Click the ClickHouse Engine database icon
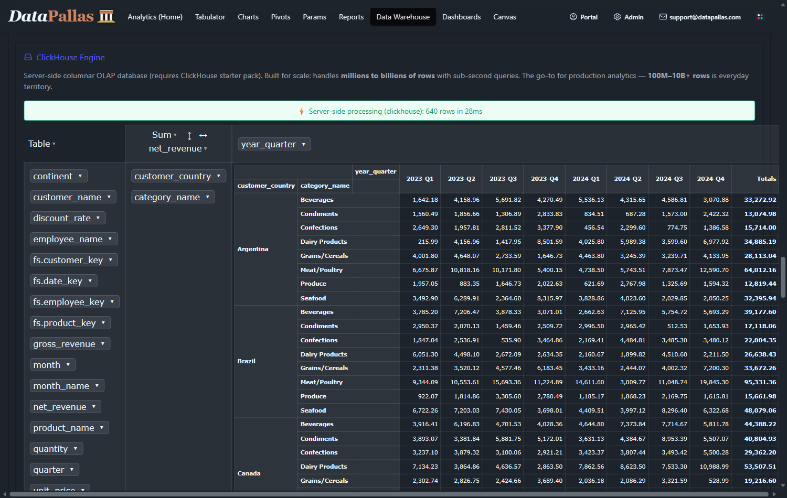787x498 pixels. 28,58
